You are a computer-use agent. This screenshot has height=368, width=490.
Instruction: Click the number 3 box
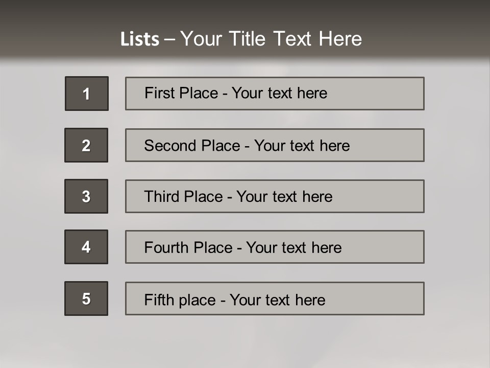86,196
